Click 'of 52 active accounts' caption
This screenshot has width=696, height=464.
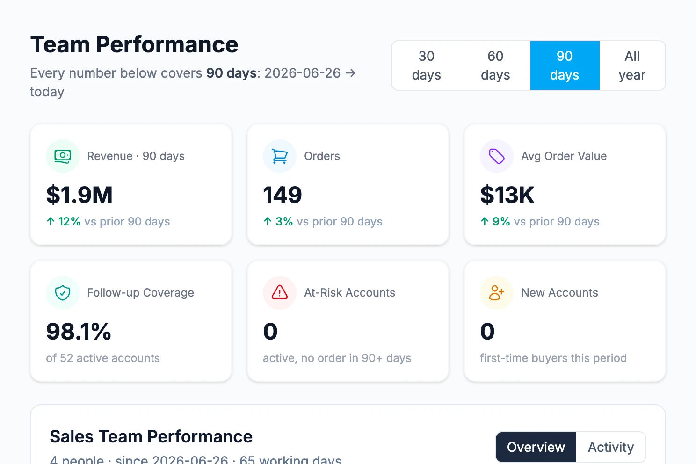pos(103,358)
